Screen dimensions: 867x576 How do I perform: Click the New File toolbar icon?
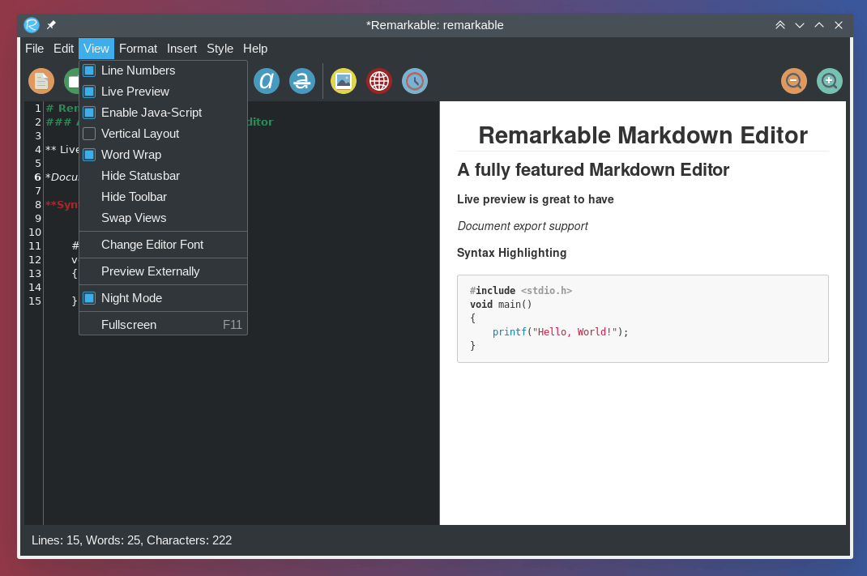41,81
